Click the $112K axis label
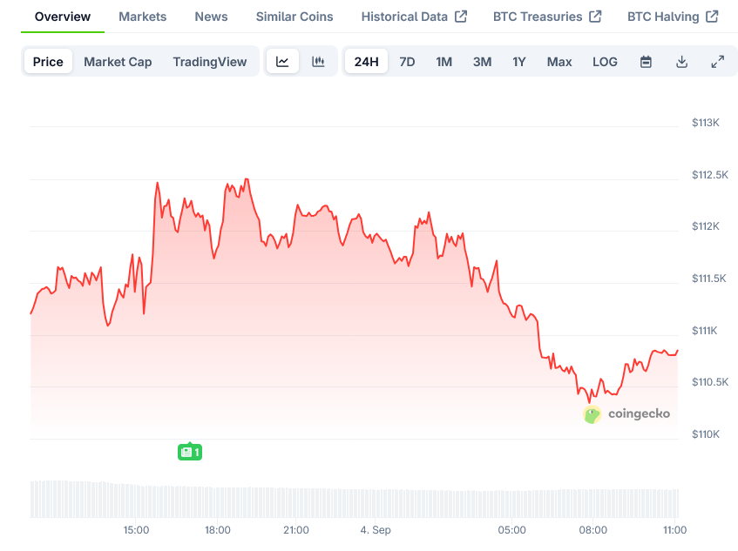 click(706, 226)
